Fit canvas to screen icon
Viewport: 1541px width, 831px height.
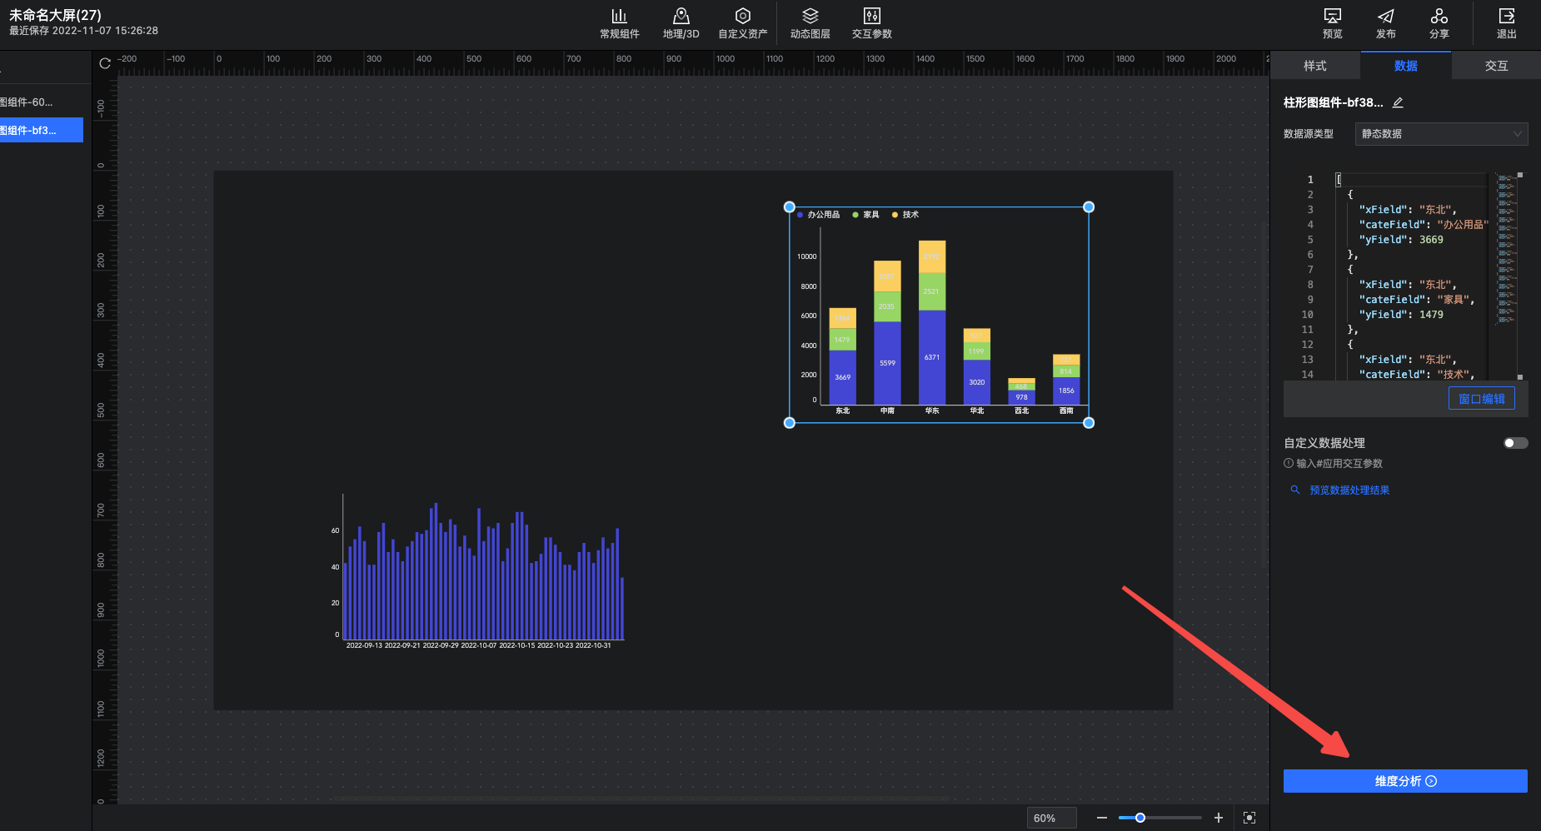pyautogui.click(x=1249, y=818)
